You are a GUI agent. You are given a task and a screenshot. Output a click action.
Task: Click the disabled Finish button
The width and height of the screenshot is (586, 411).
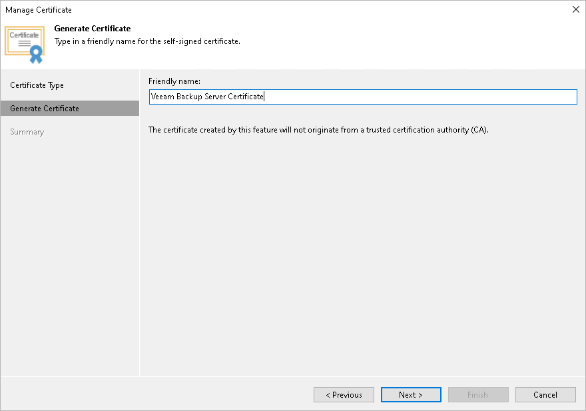pyautogui.click(x=478, y=395)
